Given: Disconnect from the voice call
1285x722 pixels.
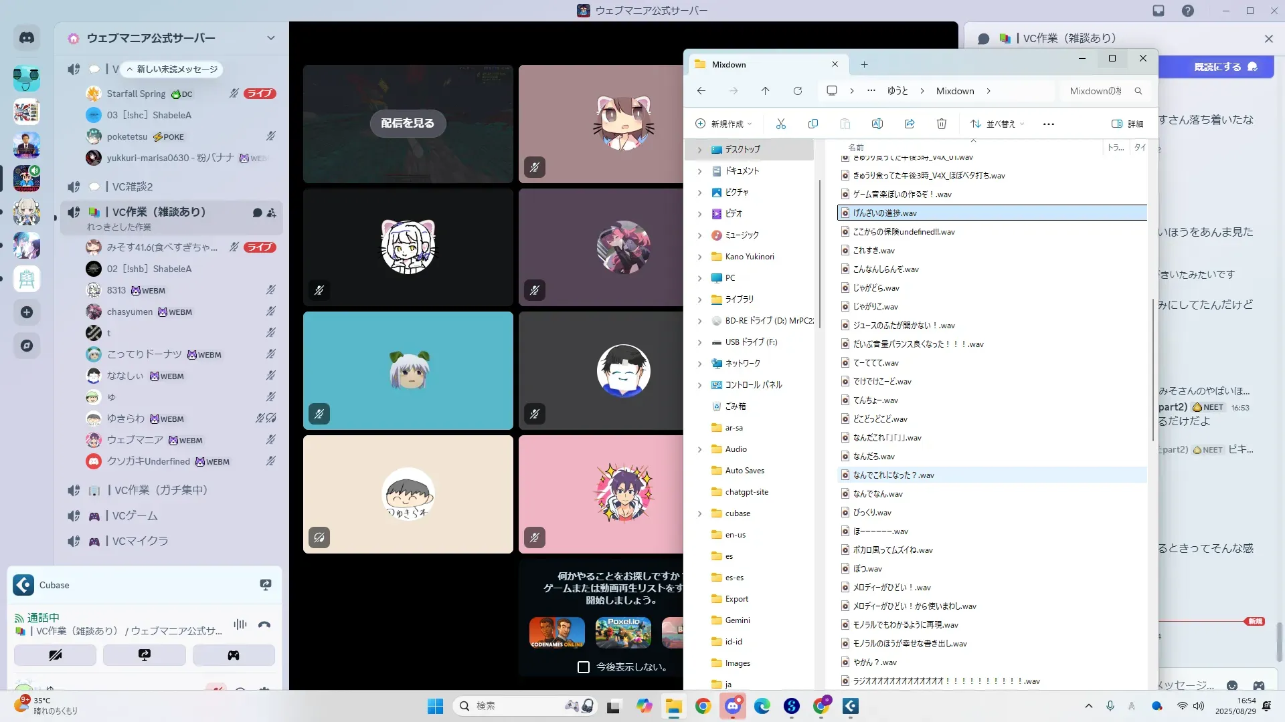Looking at the screenshot, I should coord(264,625).
